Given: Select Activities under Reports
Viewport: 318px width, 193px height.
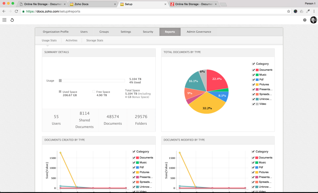Looking at the screenshot, I should [71, 40].
